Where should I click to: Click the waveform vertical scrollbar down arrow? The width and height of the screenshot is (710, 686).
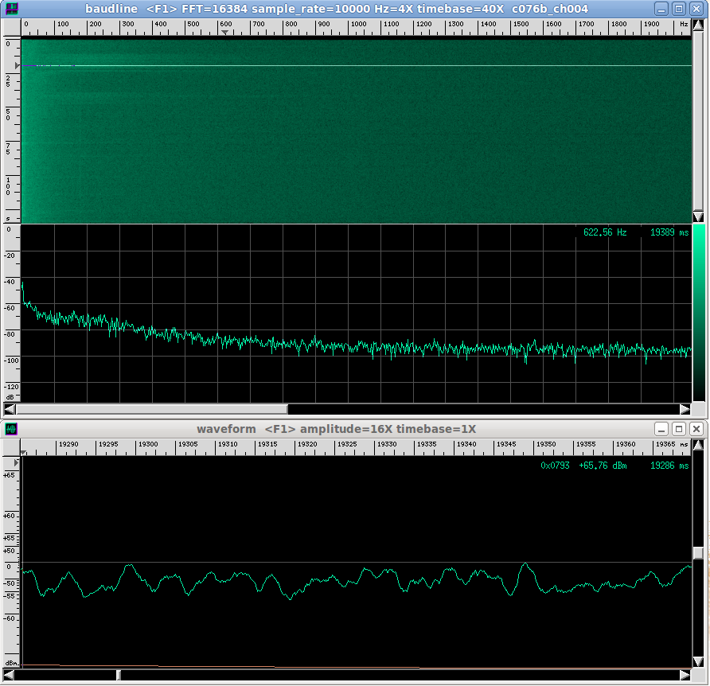tap(698, 661)
